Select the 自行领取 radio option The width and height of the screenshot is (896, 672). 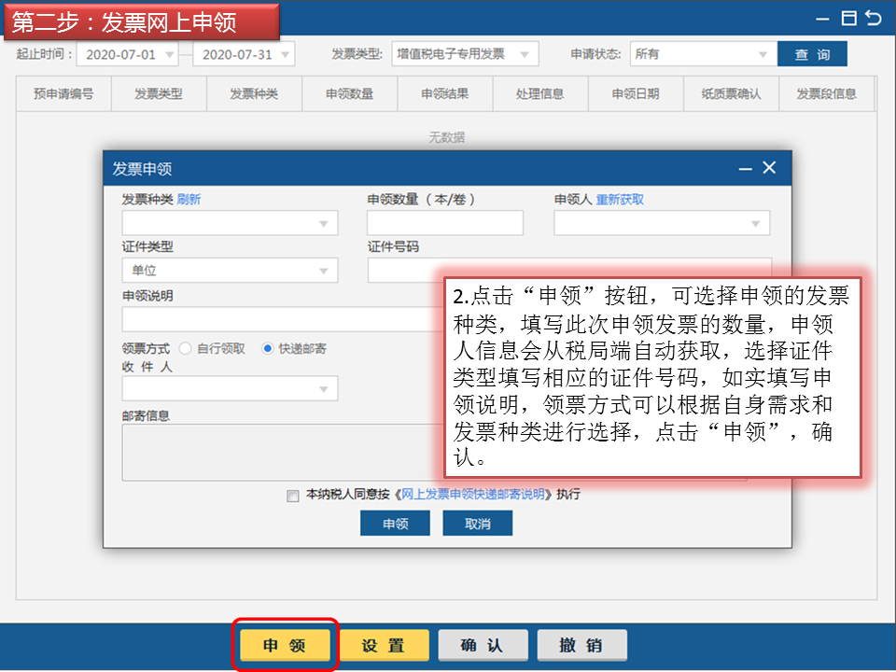[185, 348]
